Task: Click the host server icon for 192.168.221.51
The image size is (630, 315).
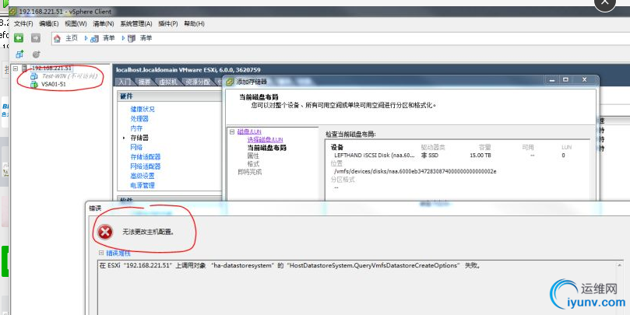Action: click(25, 68)
